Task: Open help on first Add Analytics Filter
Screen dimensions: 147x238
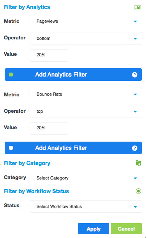Action: click(135, 75)
